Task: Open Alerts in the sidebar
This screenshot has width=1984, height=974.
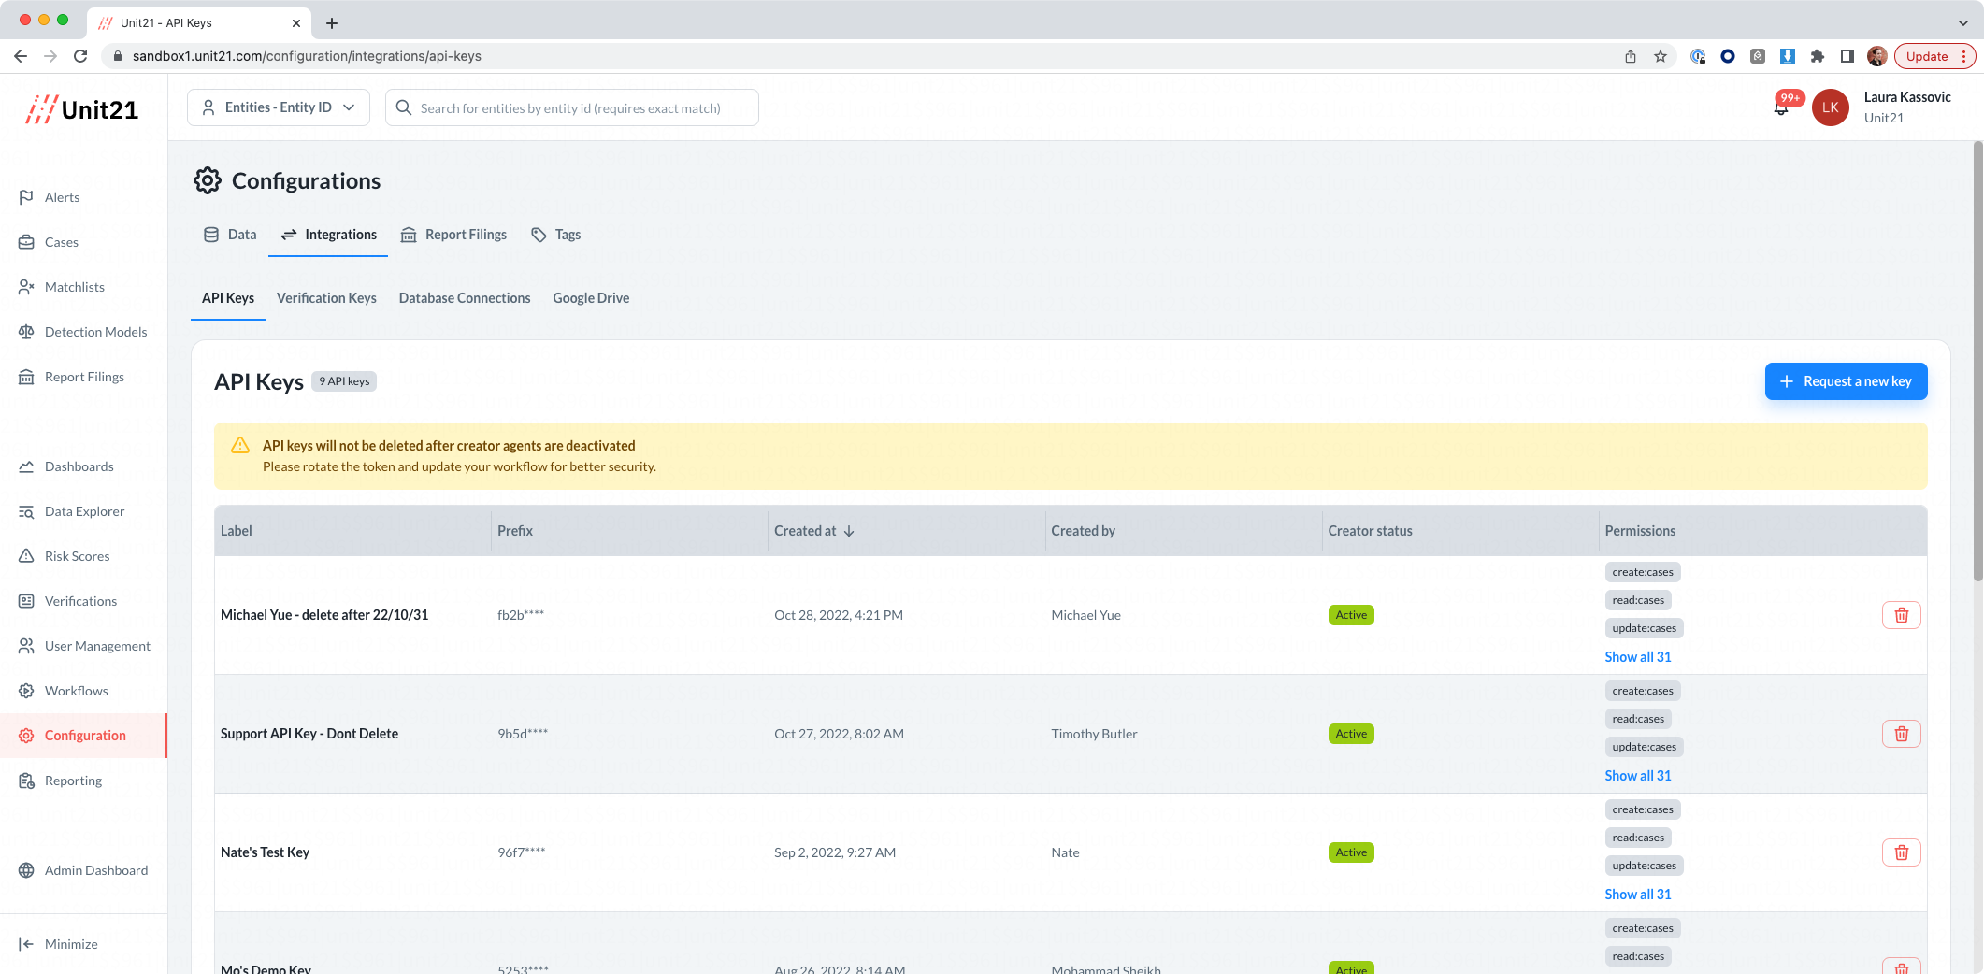Action: point(62,197)
